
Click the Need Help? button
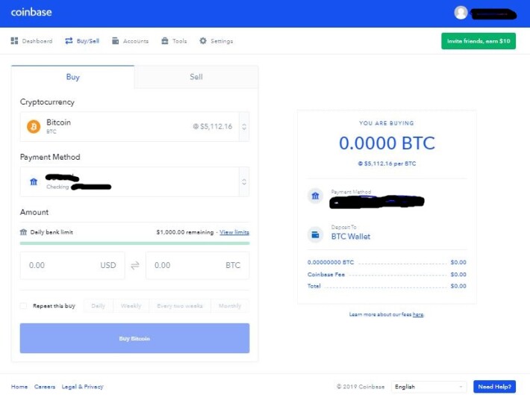click(494, 387)
